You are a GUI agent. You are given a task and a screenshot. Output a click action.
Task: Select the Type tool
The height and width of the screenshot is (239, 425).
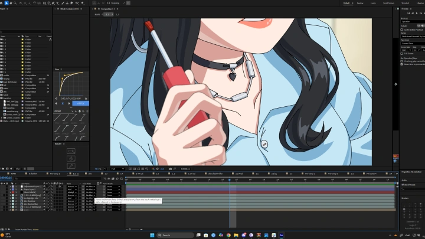[57, 3]
